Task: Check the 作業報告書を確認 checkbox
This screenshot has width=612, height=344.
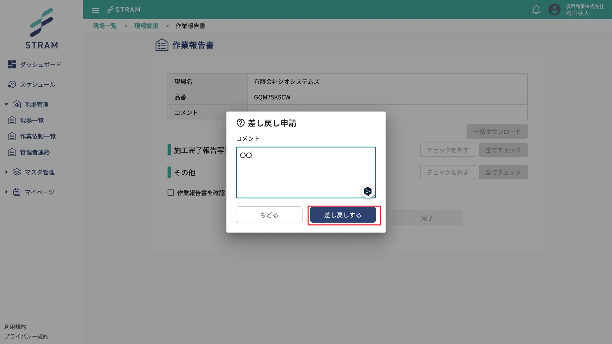Action: pos(171,193)
